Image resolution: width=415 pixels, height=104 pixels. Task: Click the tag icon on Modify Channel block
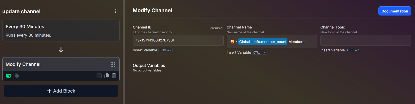[17, 76]
